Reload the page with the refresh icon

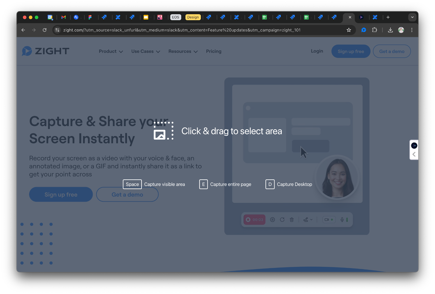45,30
